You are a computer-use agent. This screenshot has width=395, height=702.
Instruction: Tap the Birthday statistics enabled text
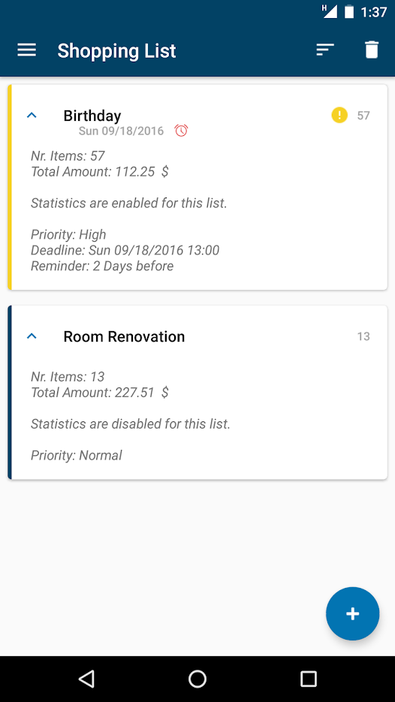[129, 203]
